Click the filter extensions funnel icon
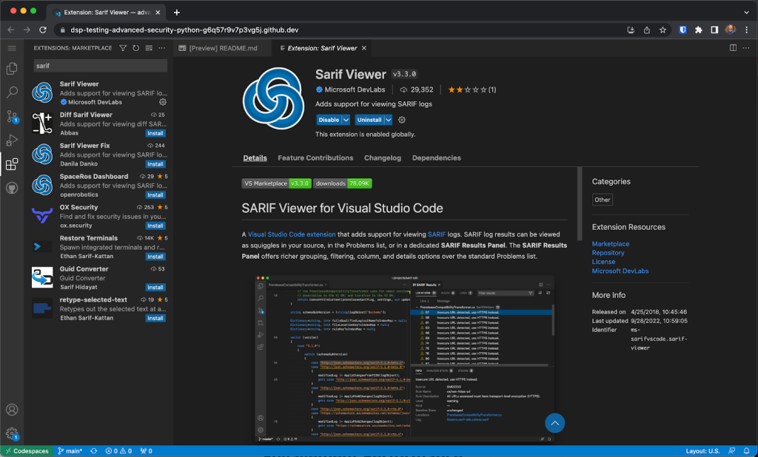Screen dimensions: 758x457 (123, 48)
